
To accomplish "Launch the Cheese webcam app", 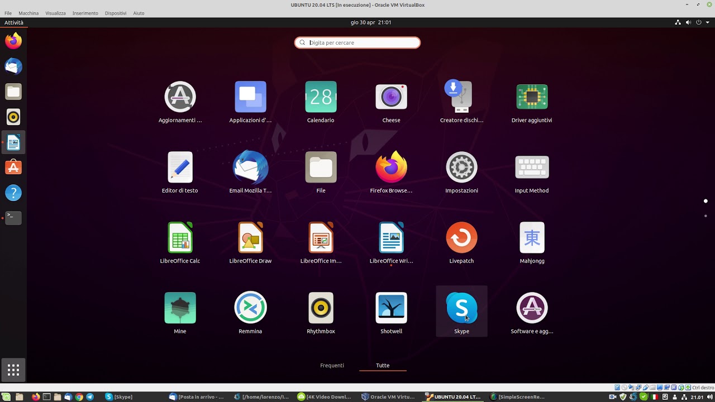I will click(391, 102).
